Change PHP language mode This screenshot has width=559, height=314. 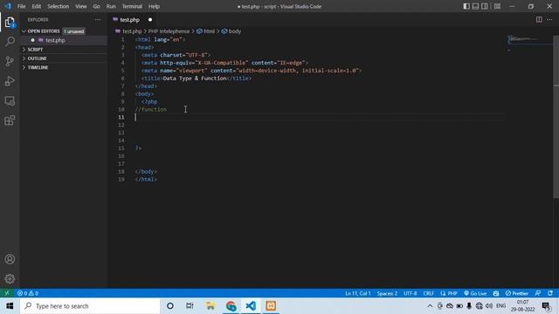pyautogui.click(x=449, y=293)
